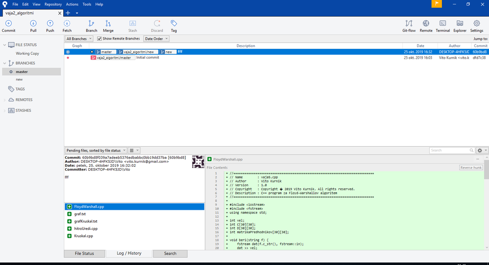Click the Push toolbar icon
Screen dimensions: 489x265
click(x=50, y=23)
